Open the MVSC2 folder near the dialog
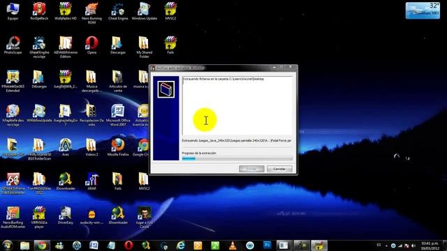The width and height of the screenshot is (447, 251). click(144, 181)
